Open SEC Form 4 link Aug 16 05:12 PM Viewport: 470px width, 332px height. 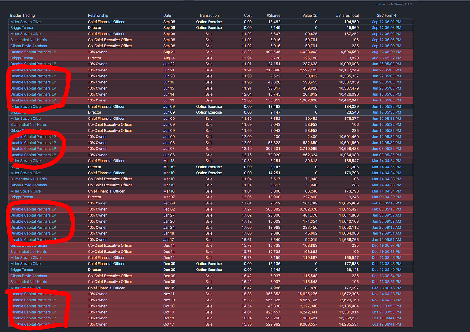pos(386,58)
